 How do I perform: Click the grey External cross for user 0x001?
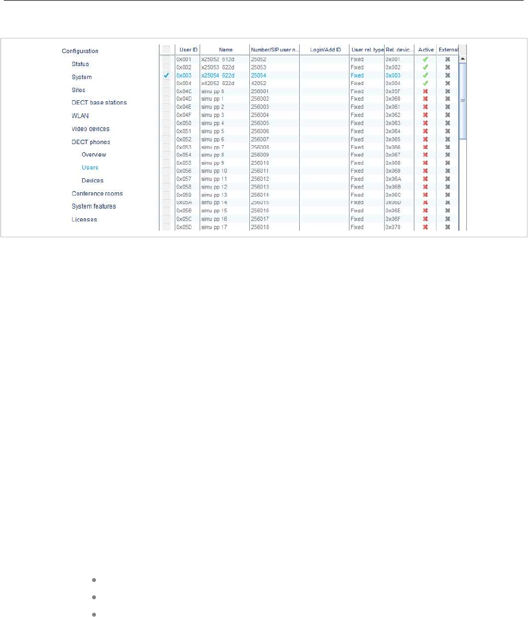(447, 60)
